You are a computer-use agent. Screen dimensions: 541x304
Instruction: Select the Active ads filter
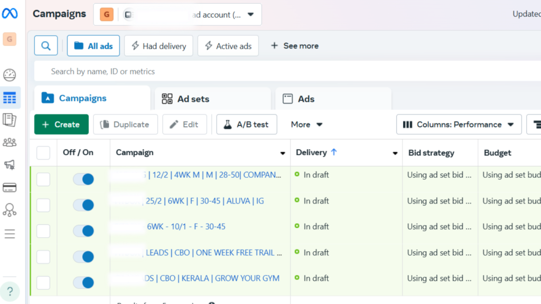(x=228, y=45)
